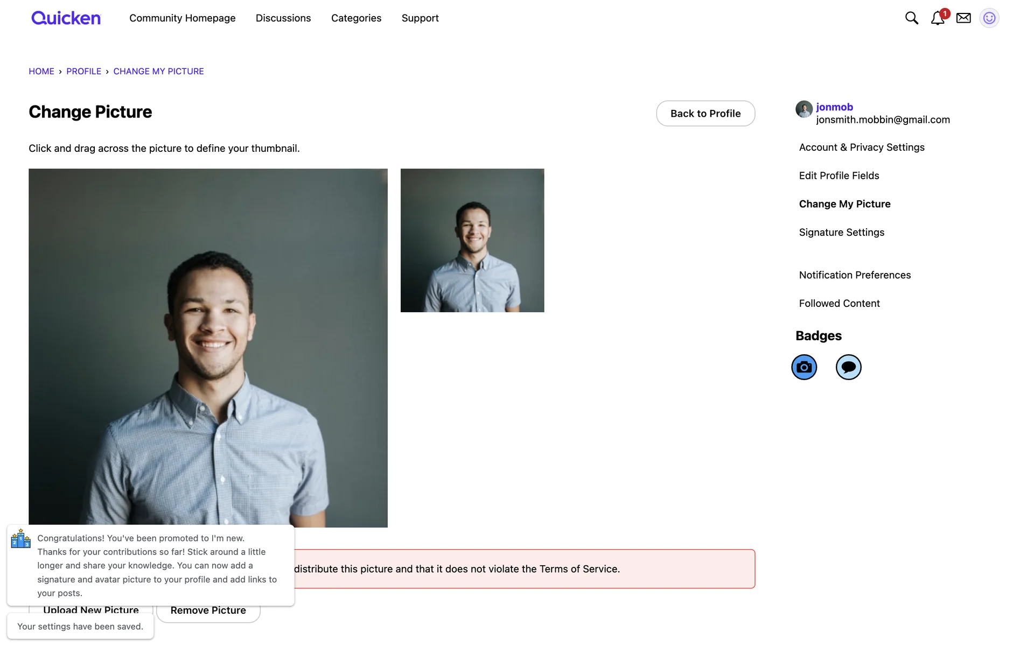Screen dimensions: 1034x646
Task: Open the notifications bell icon
Action: [x=937, y=18]
